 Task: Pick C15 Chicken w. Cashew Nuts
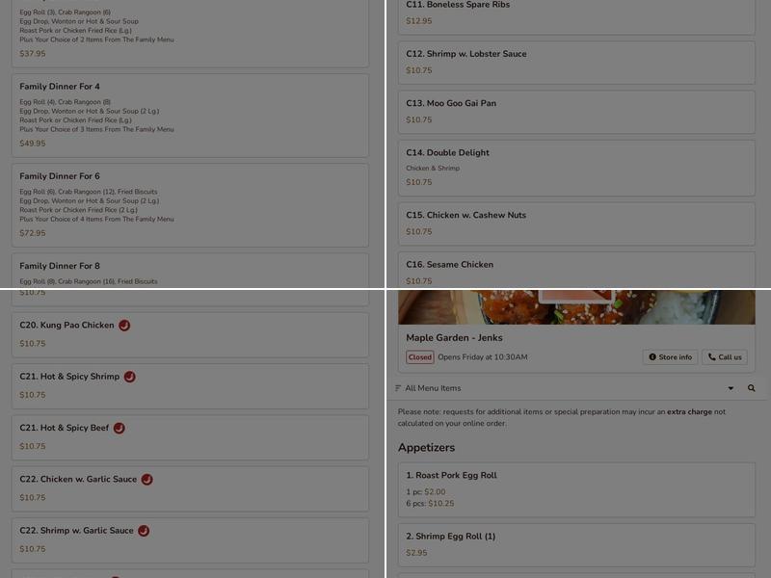pos(576,223)
